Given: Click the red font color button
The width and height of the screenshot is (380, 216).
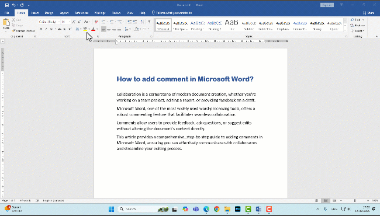Looking at the screenshot, I should pyautogui.click(x=94, y=29).
